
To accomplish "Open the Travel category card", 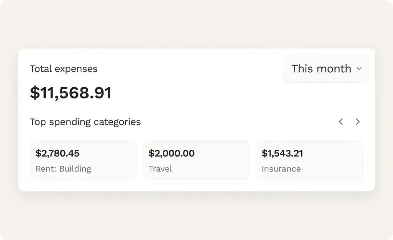I will [x=196, y=160].
